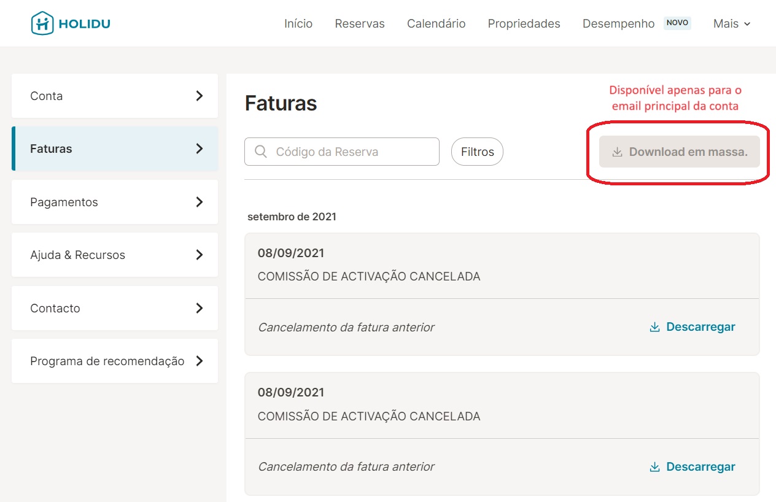Image resolution: width=776 pixels, height=502 pixels.
Task: Navigate to Propriedades
Action: pyautogui.click(x=524, y=23)
